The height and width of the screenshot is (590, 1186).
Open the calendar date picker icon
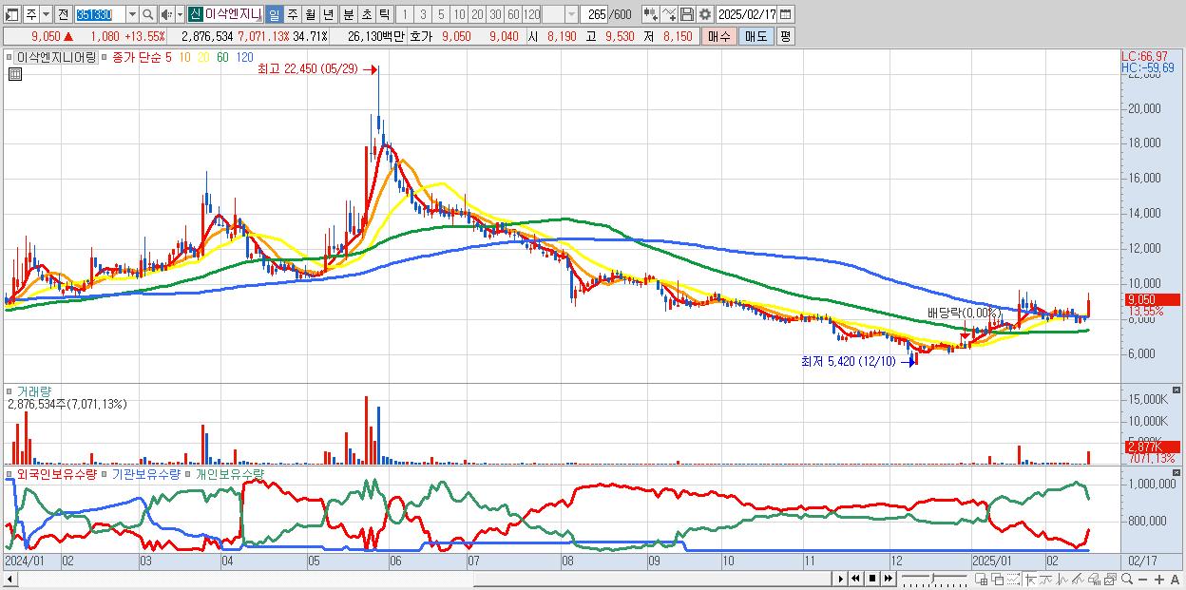coord(786,14)
